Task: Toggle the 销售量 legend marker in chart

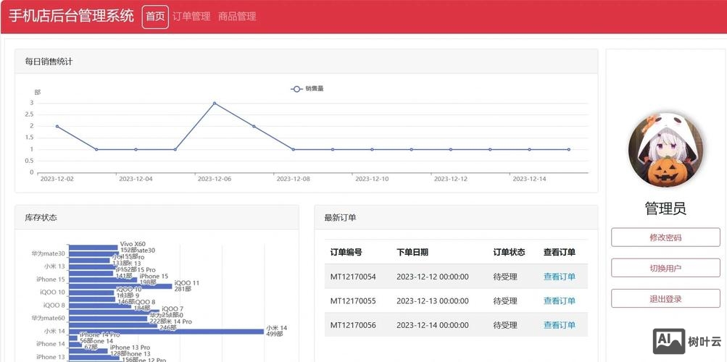Action: click(x=296, y=89)
